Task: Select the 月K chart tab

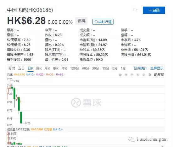Action: [47, 68]
